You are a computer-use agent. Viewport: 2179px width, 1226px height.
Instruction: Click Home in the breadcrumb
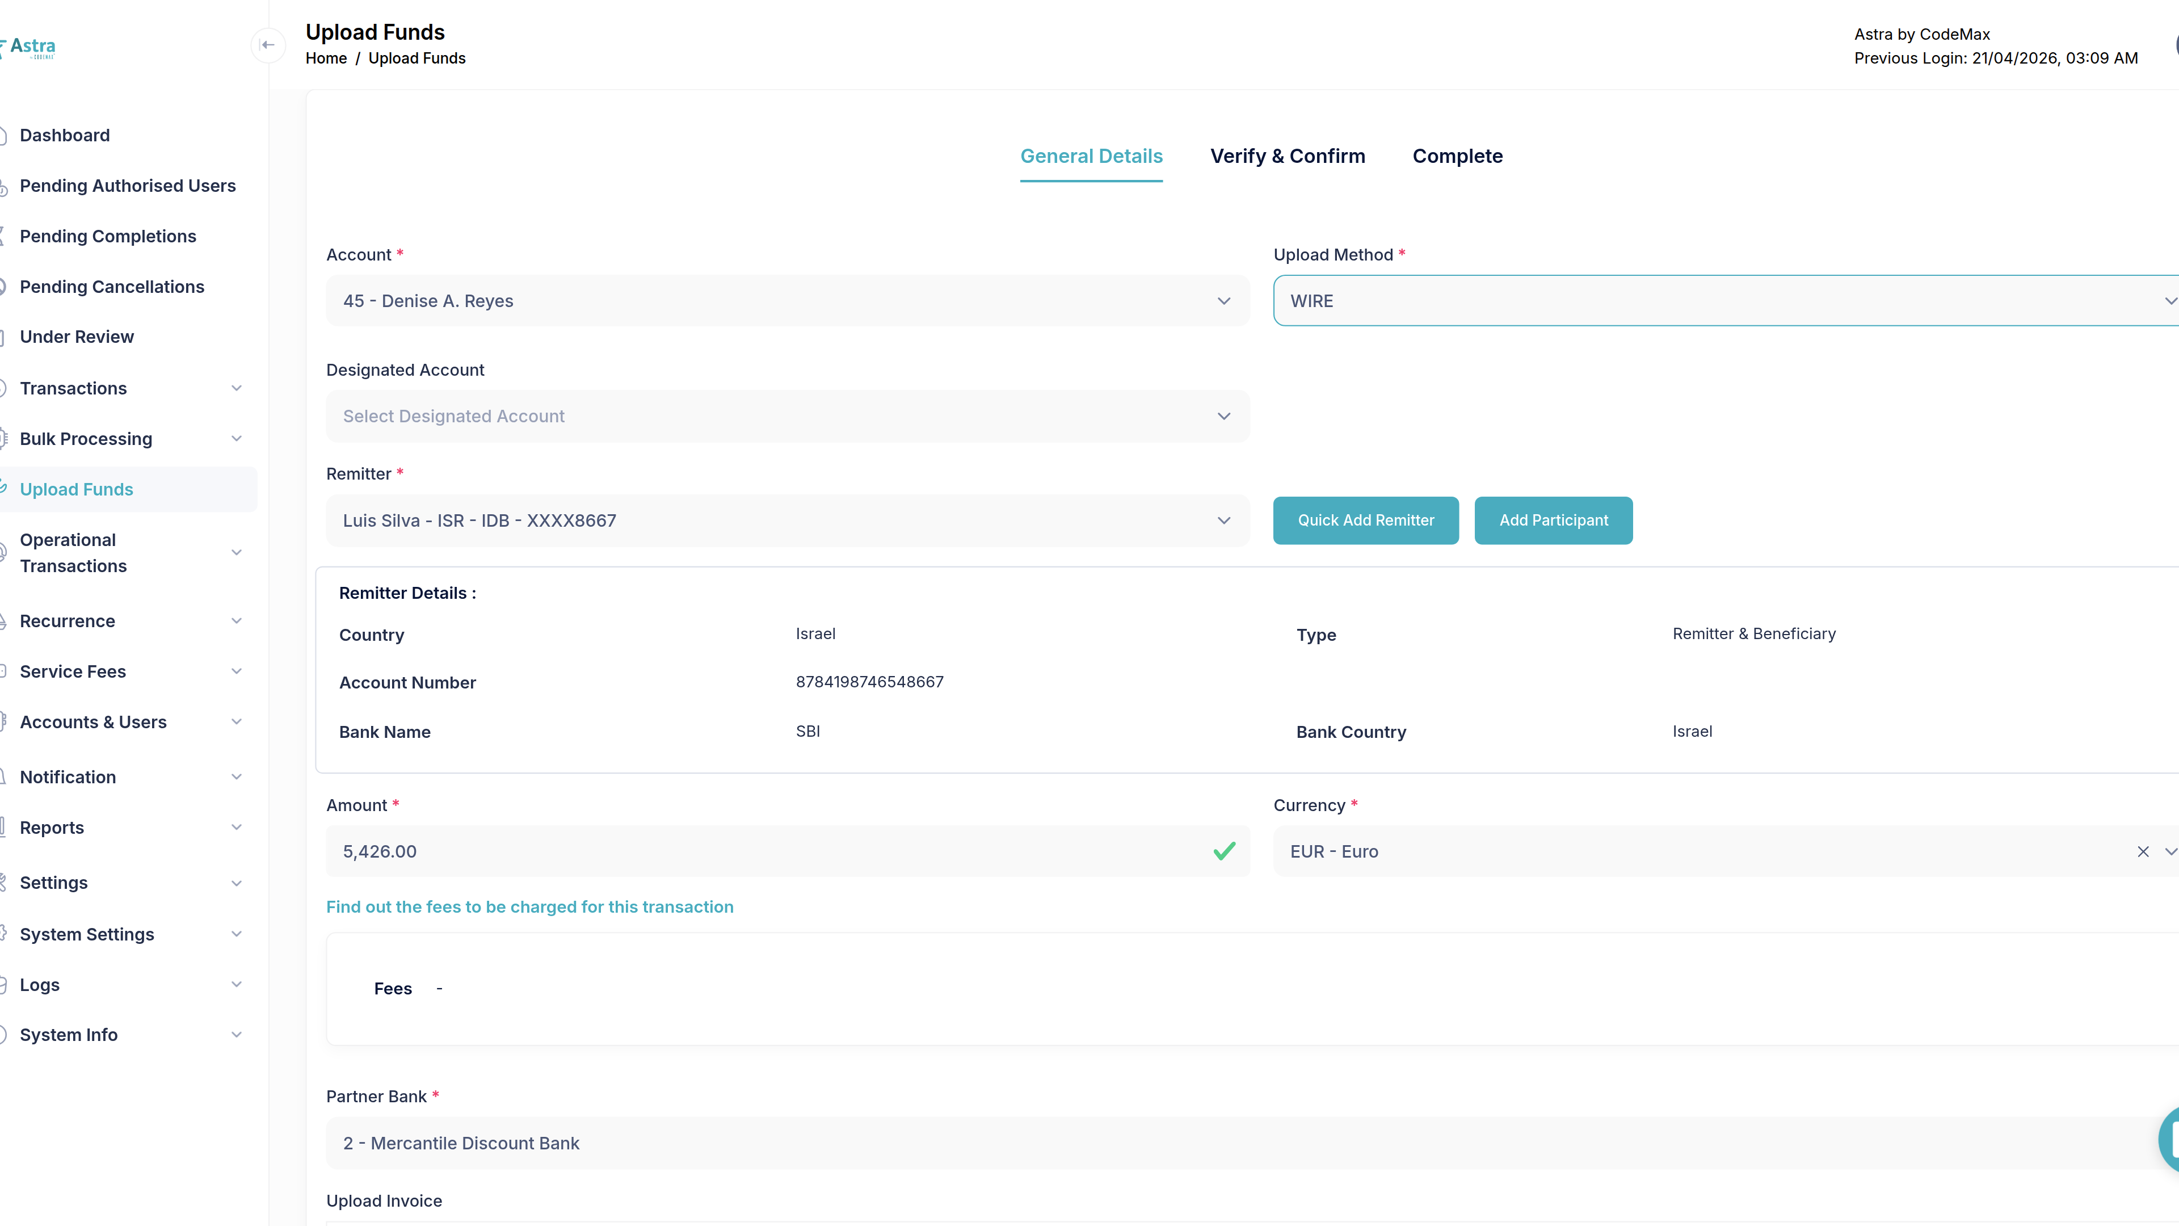[326, 58]
